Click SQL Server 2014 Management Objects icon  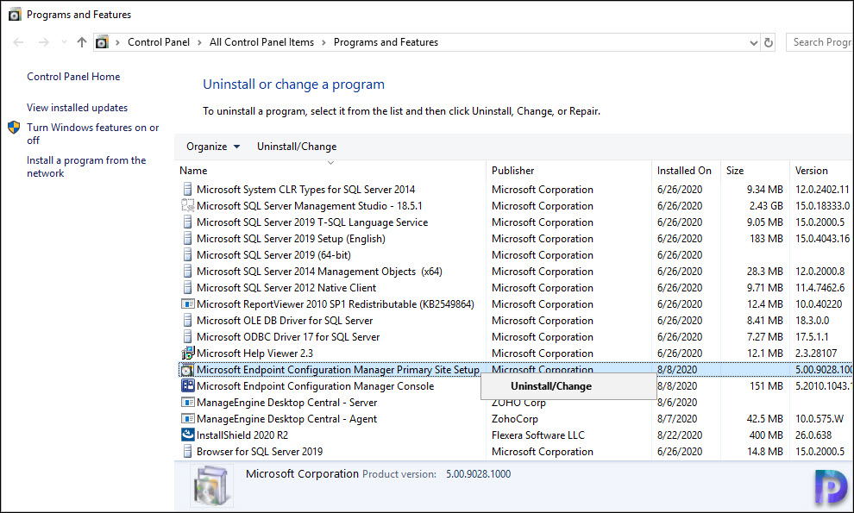(x=187, y=272)
